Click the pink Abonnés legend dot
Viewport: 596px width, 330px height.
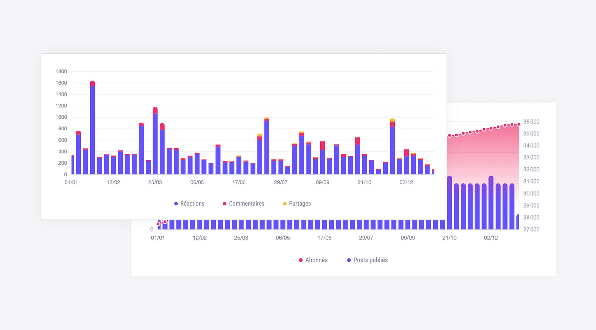point(300,260)
